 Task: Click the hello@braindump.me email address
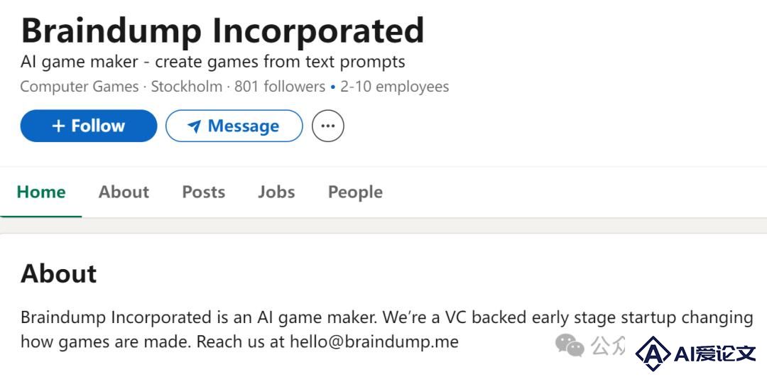point(374,341)
